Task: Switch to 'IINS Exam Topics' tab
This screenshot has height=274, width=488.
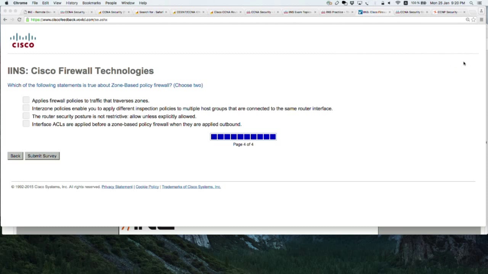Action: pyautogui.click(x=300, y=12)
